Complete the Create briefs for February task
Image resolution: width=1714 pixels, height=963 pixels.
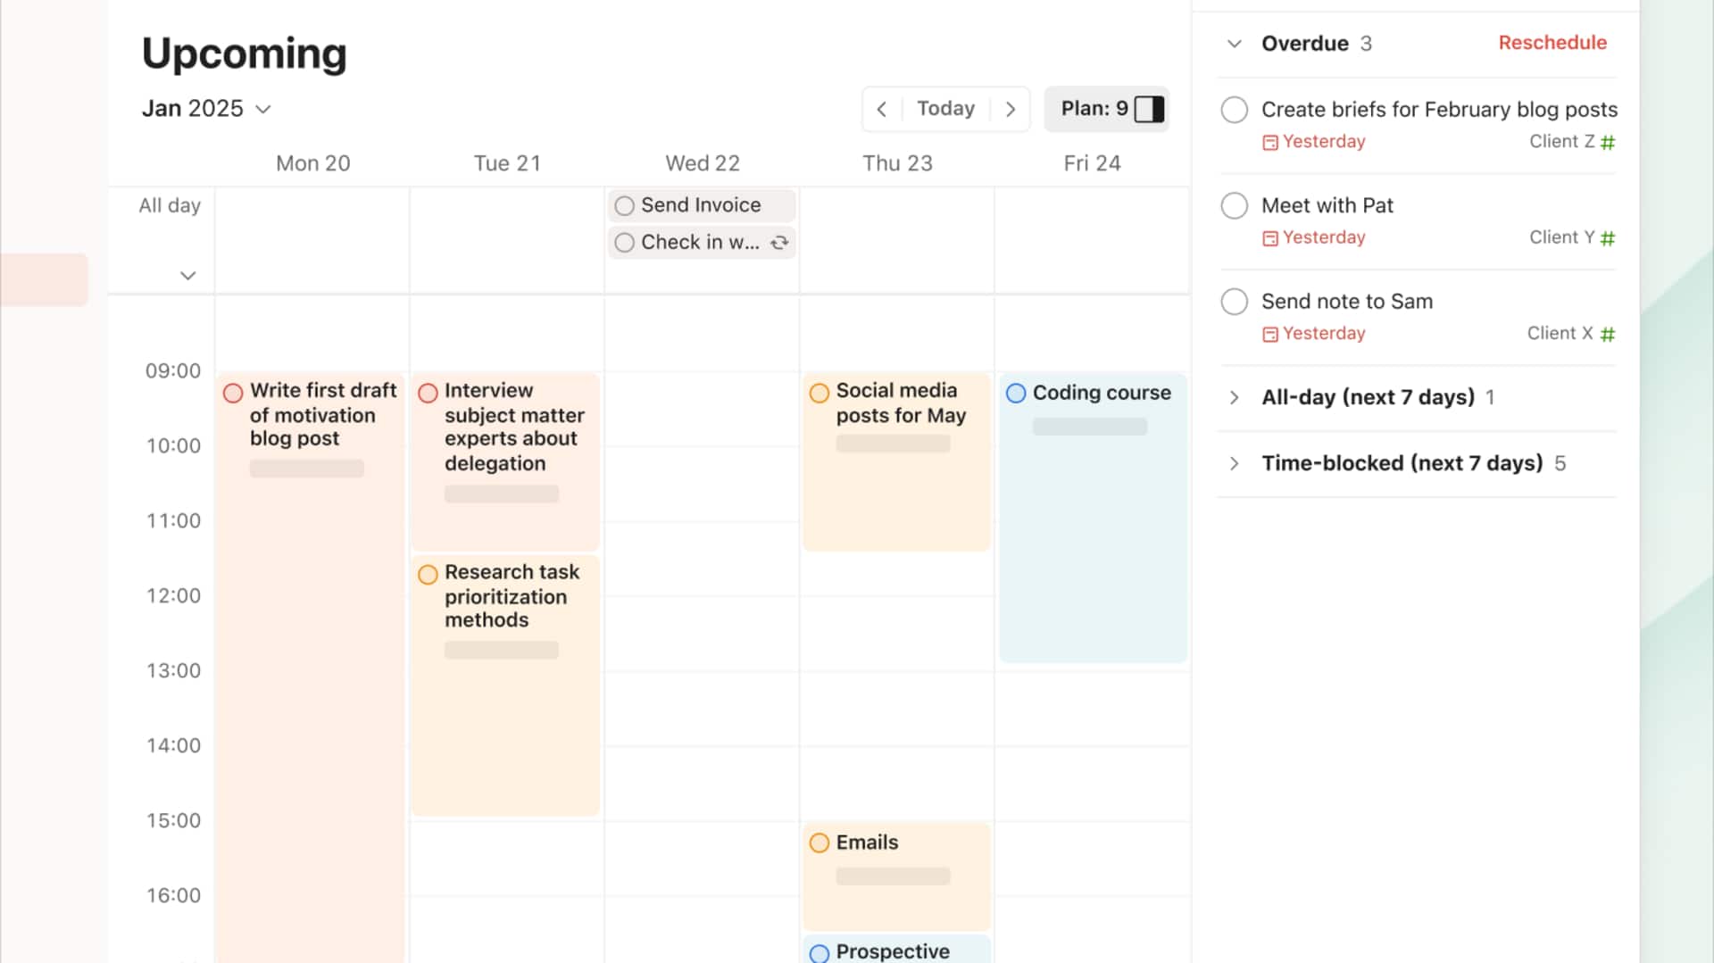tap(1234, 110)
